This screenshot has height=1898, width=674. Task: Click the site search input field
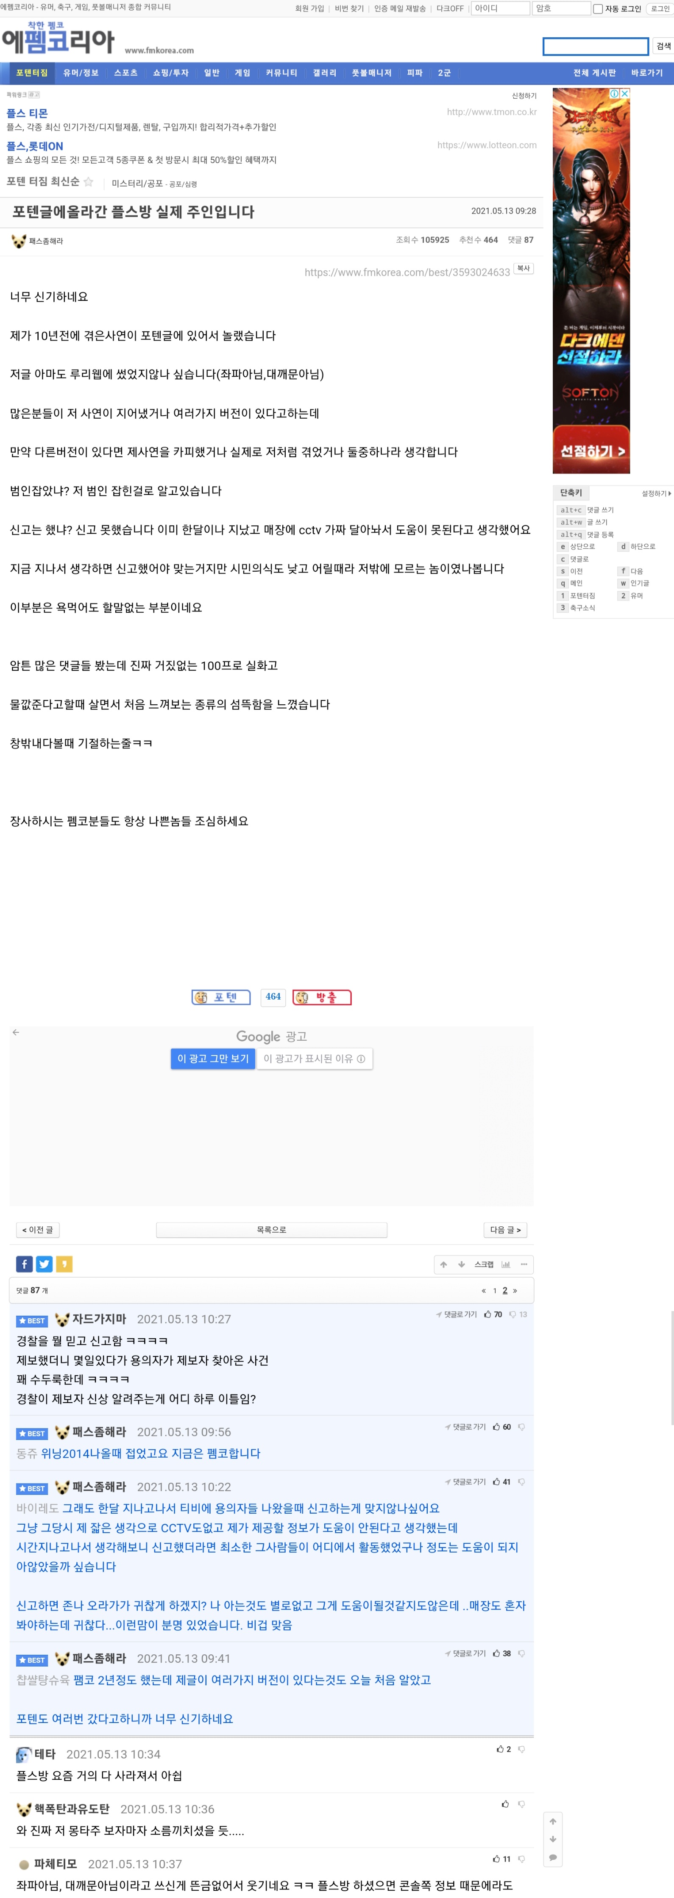click(x=596, y=47)
